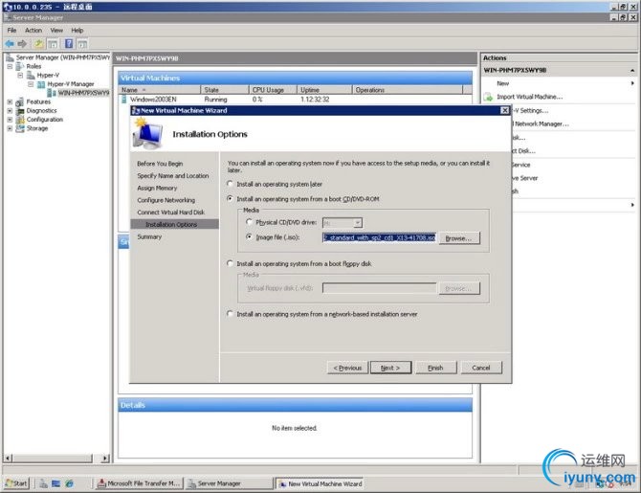Click the blue Help toolbar icon

pyautogui.click(x=69, y=43)
